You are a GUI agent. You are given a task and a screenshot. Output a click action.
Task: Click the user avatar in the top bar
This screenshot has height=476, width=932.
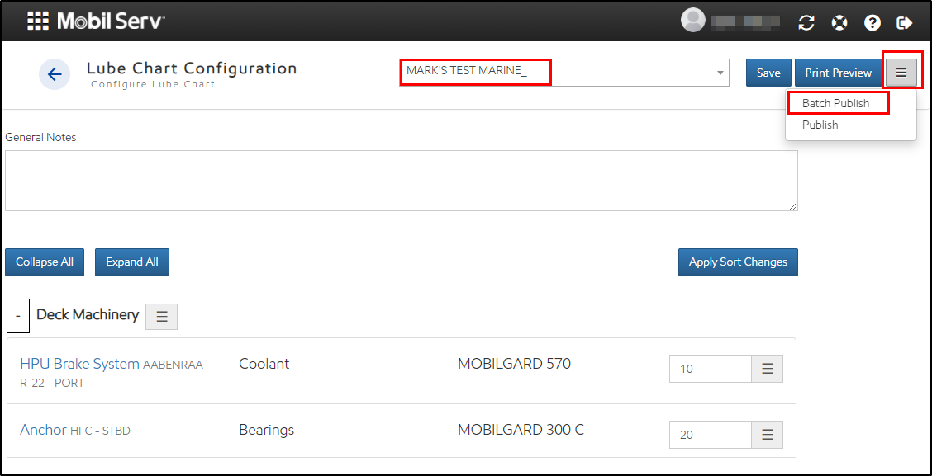(692, 20)
